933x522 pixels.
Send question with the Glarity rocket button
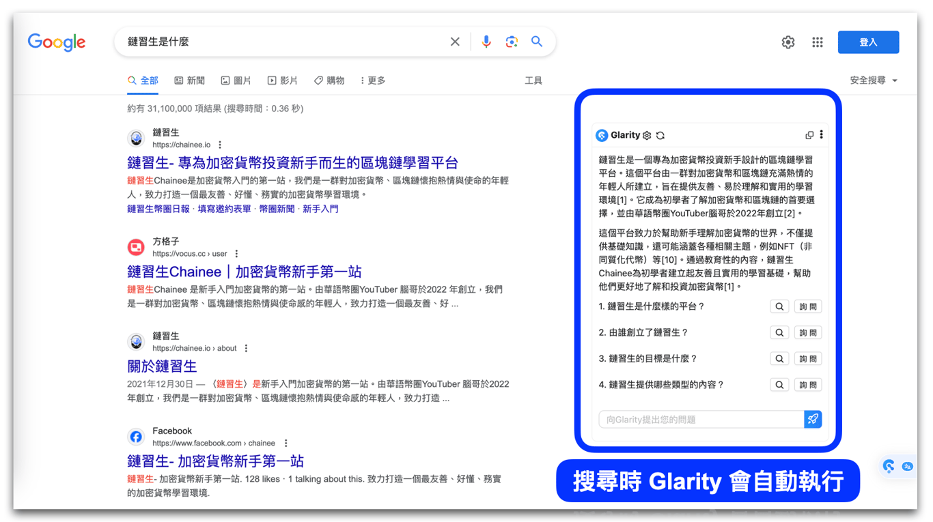(x=813, y=420)
